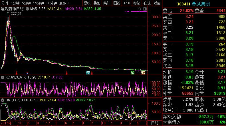The height and width of the screenshot is (126, 226).
Task: Click the 总量 152471 value
Action: pos(187,88)
